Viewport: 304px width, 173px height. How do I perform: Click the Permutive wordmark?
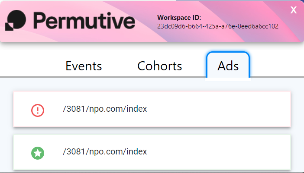(84, 21)
